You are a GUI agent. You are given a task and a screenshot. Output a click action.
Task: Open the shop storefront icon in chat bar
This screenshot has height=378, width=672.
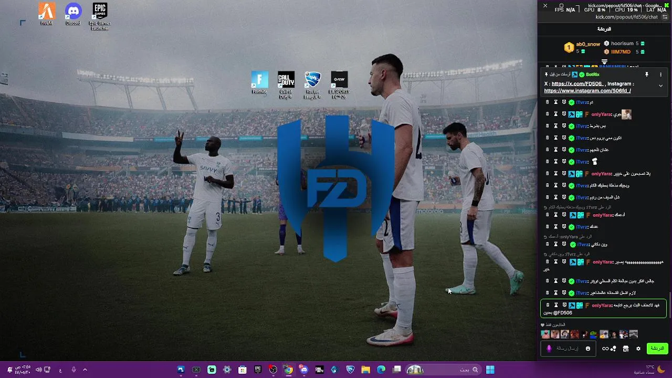point(625,349)
